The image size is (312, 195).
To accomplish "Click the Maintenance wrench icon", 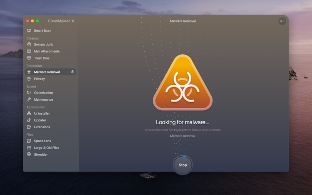I will coord(29,99).
